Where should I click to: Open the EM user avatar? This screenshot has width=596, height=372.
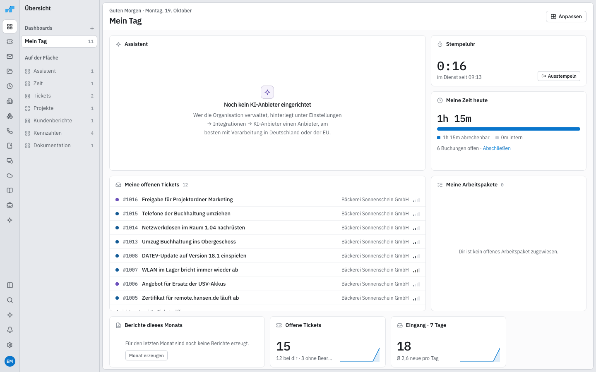click(10, 361)
